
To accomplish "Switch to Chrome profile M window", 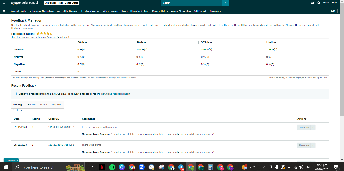I will pos(191,167).
